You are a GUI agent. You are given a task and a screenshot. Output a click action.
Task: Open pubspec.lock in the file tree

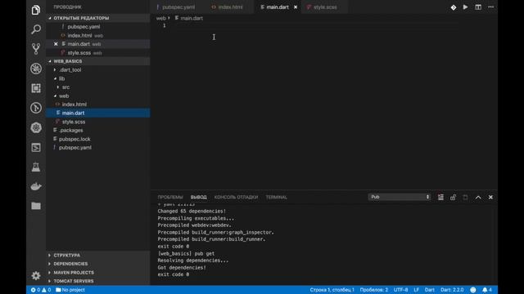pyautogui.click(x=98, y=139)
